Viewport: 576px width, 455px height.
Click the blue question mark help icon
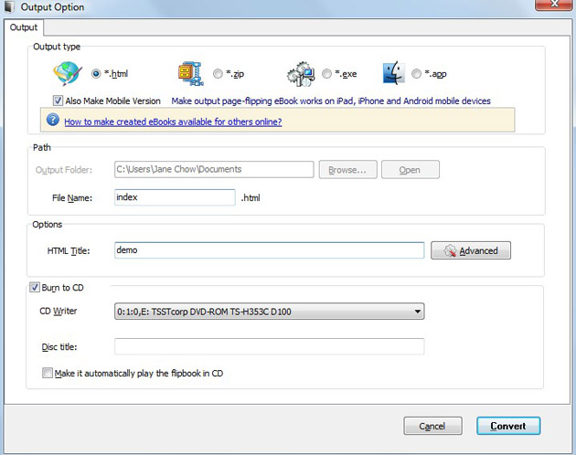(x=53, y=120)
